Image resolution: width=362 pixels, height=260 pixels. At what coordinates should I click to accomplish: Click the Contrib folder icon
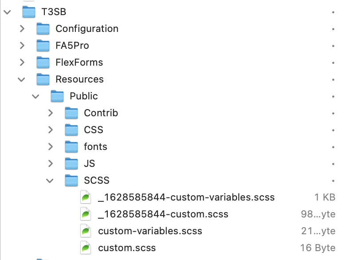(x=71, y=113)
